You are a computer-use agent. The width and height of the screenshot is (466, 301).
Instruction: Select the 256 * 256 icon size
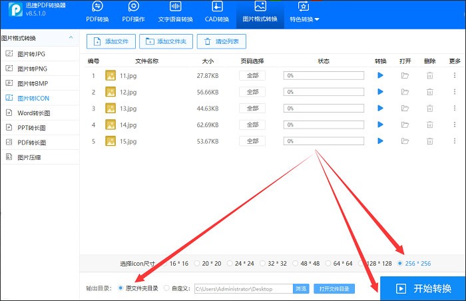pyautogui.click(x=414, y=264)
